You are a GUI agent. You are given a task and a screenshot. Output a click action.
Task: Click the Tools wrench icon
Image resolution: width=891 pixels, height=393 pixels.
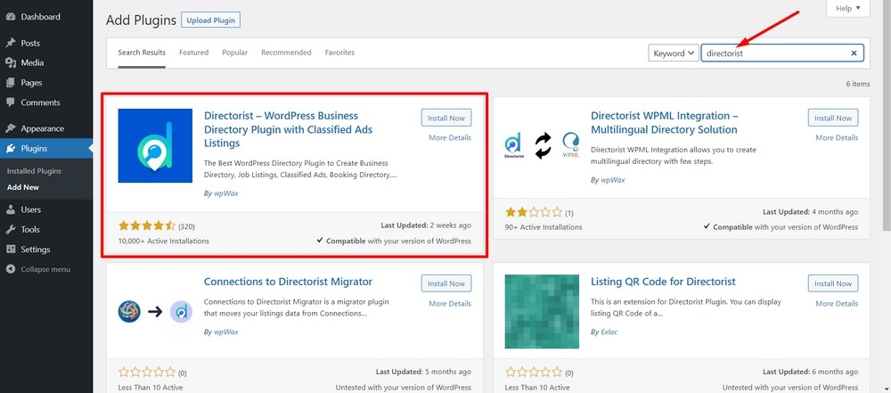[10, 229]
